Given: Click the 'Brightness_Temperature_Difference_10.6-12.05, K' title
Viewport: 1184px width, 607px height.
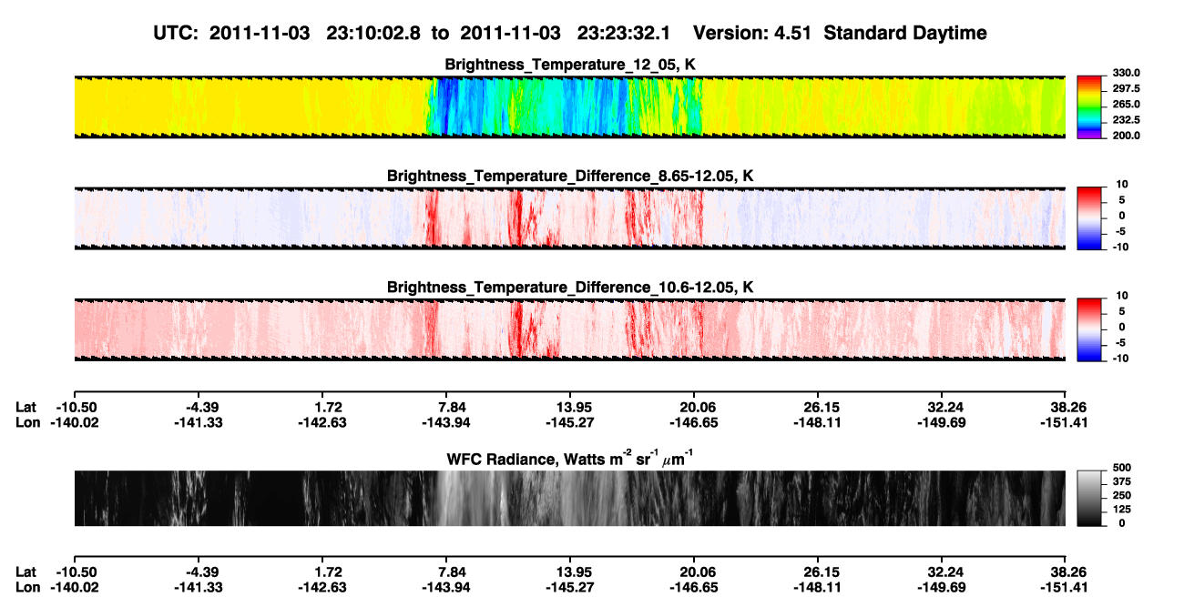Looking at the screenshot, I should (570, 287).
